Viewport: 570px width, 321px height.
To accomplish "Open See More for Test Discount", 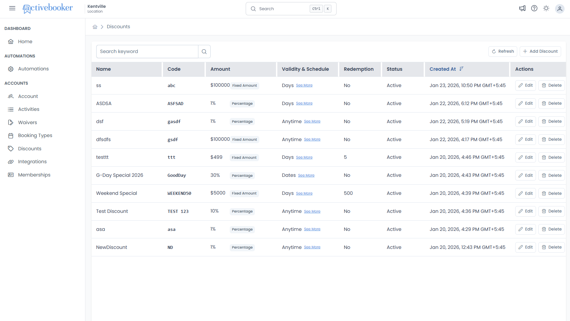I will 312,212.
